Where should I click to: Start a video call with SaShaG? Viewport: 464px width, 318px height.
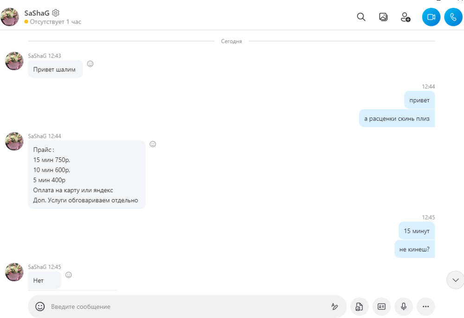431,17
